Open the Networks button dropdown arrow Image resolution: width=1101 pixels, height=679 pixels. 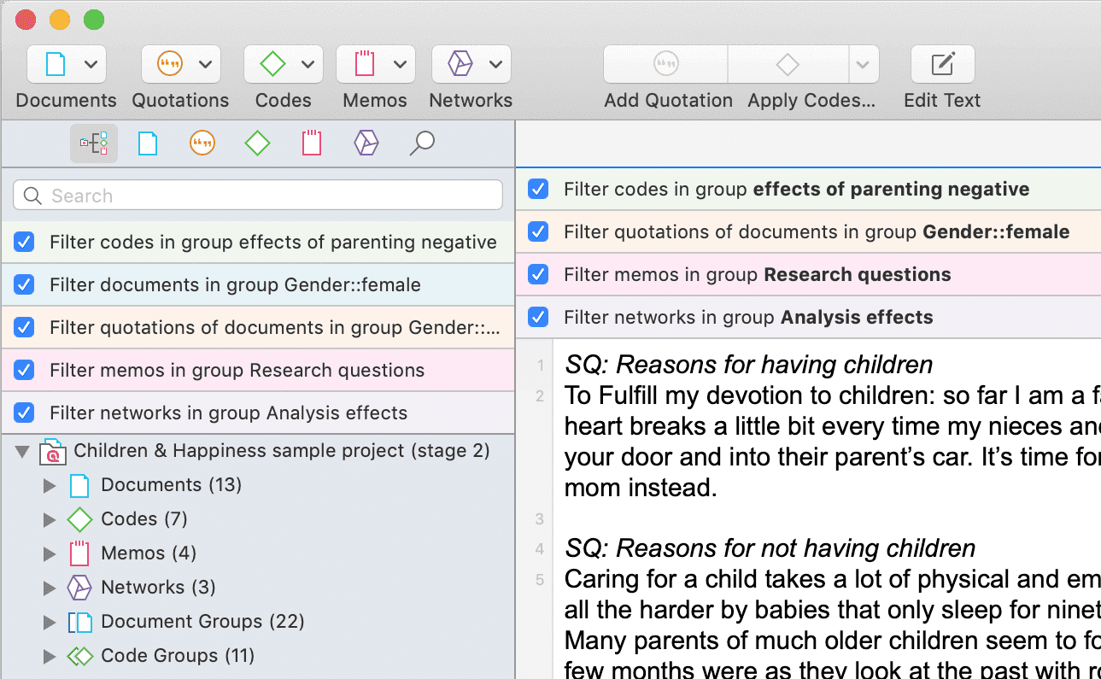pyautogui.click(x=495, y=64)
